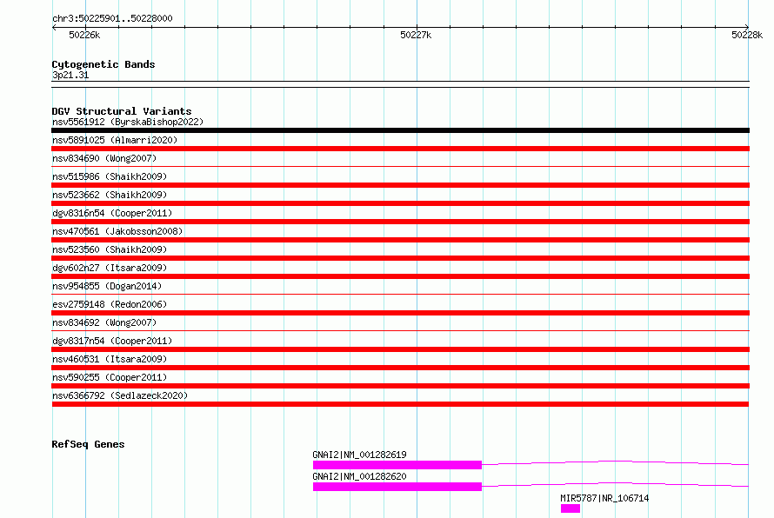Click the chr3:50225901..50228000 region label

112,18
